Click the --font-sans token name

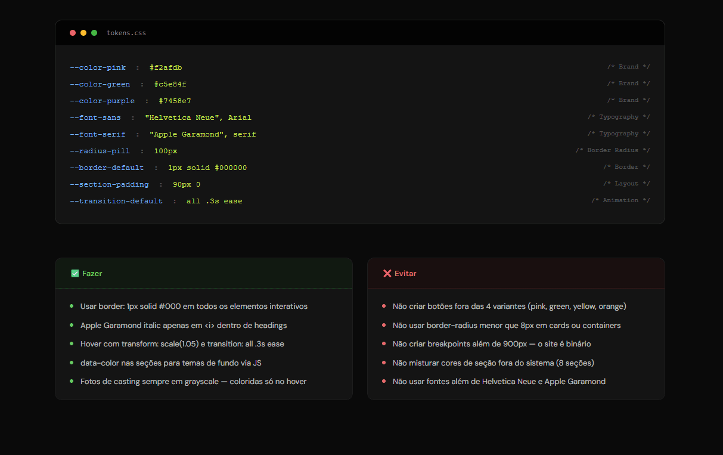[x=95, y=117]
